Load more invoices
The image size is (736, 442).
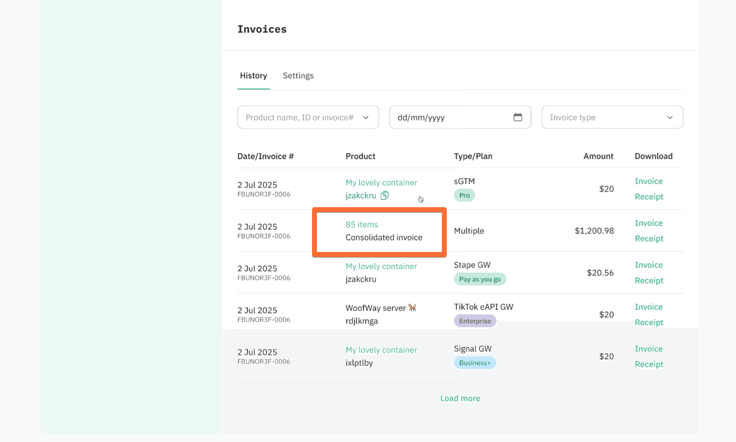tap(460, 398)
